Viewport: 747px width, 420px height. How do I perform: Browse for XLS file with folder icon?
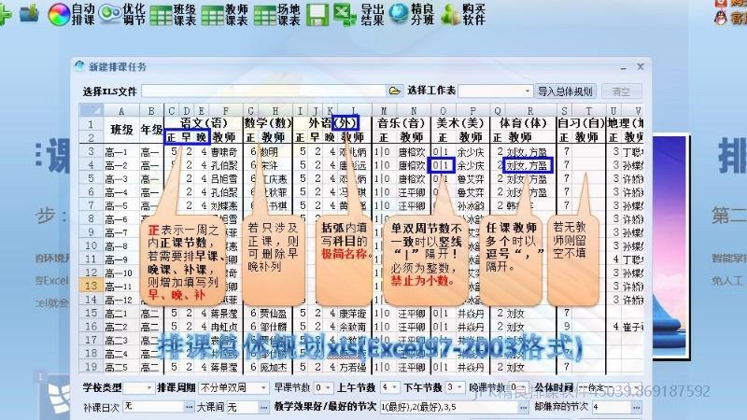[394, 91]
